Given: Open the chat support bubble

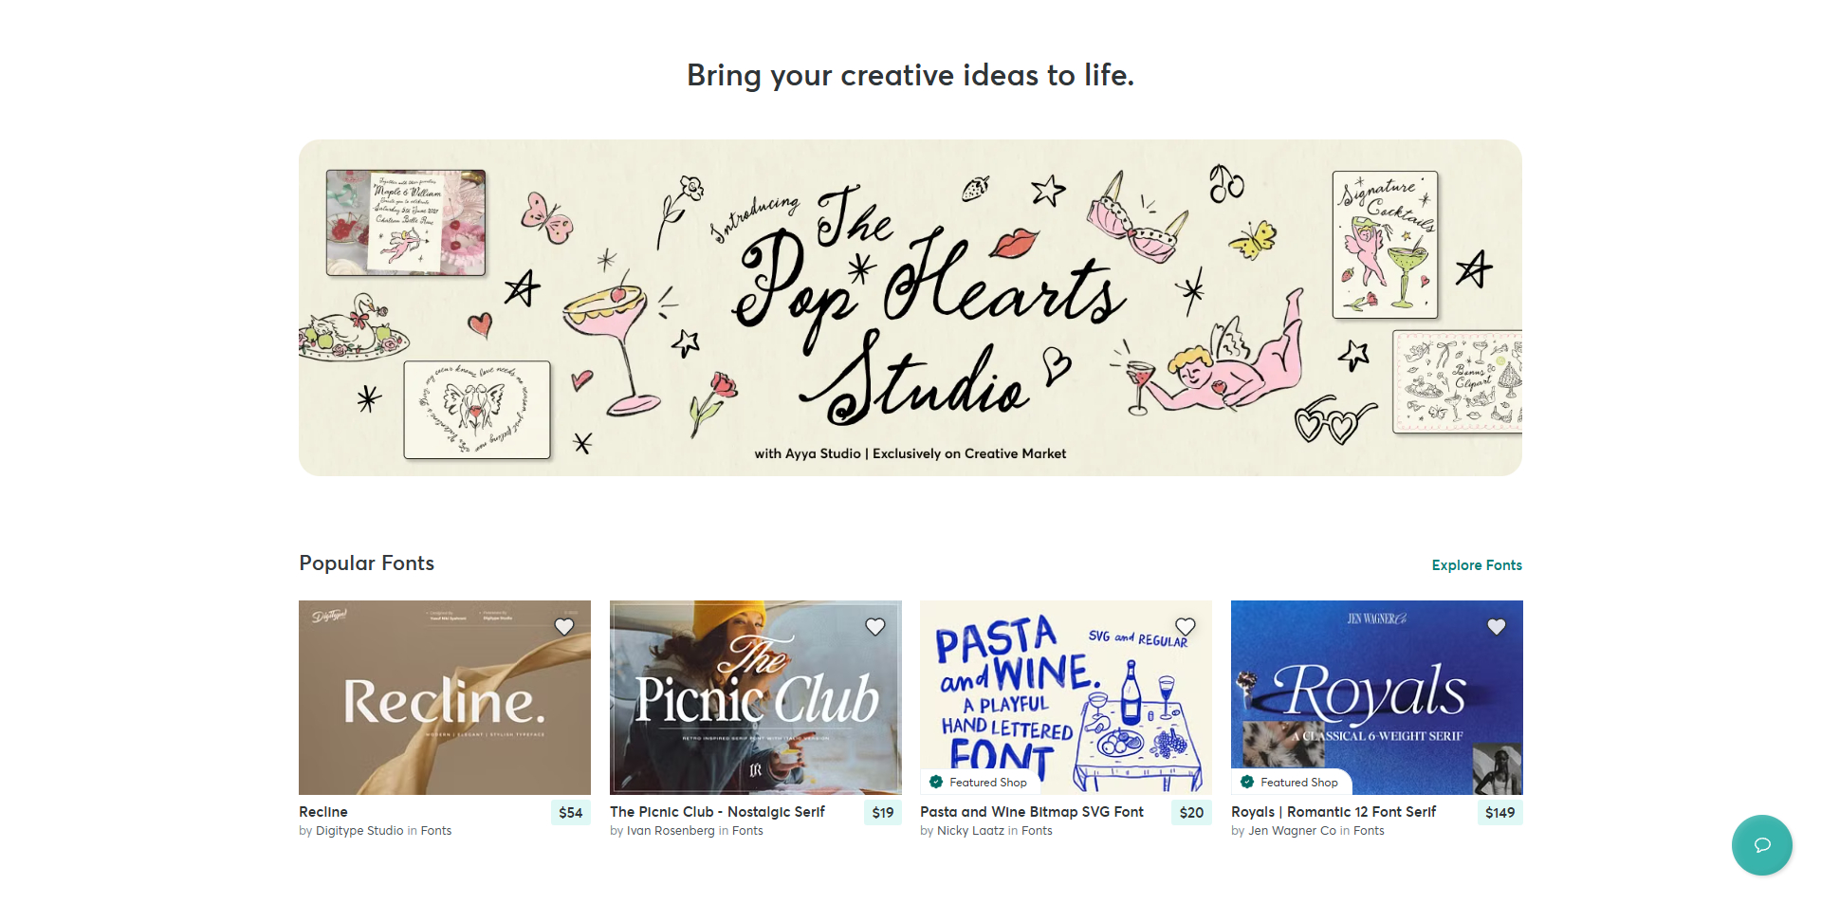Looking at the screenshot, I should [x=1762, y=845].
